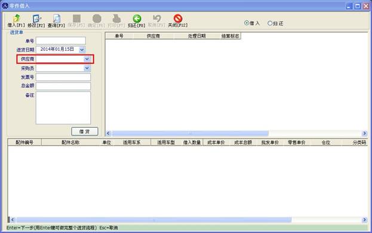The image size is (372, 233).
Task: Click the greyed 打印[F7] print icon
Action: (x=116, y=19)
